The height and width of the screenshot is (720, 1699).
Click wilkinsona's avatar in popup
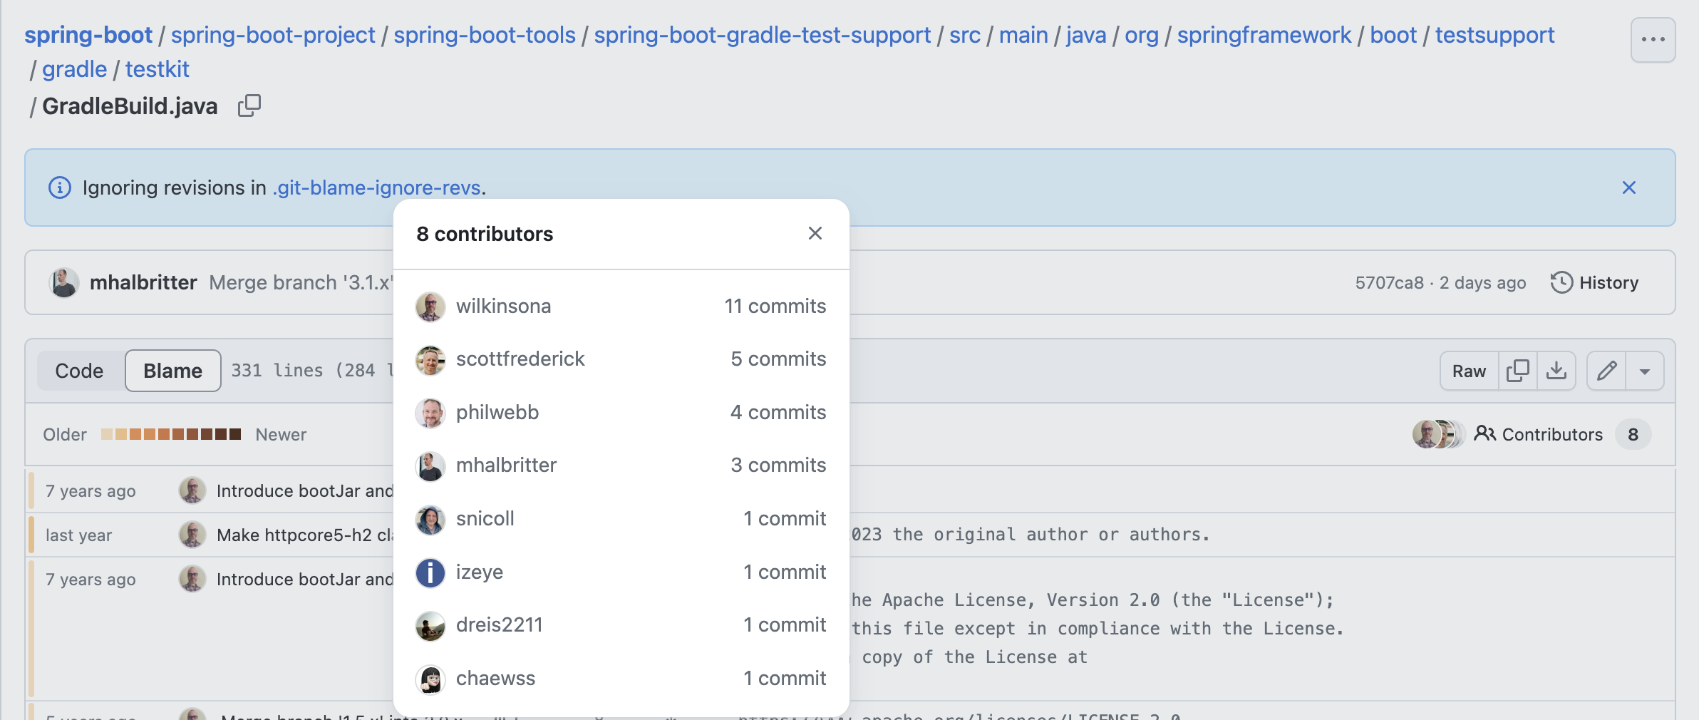point(430,307)
